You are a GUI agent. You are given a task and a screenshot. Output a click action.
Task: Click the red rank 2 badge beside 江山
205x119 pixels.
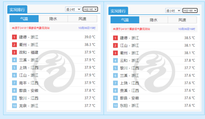[x=115, y=46]
